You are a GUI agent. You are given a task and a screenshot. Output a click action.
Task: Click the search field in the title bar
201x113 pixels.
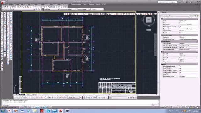click(x=167, y=2)
